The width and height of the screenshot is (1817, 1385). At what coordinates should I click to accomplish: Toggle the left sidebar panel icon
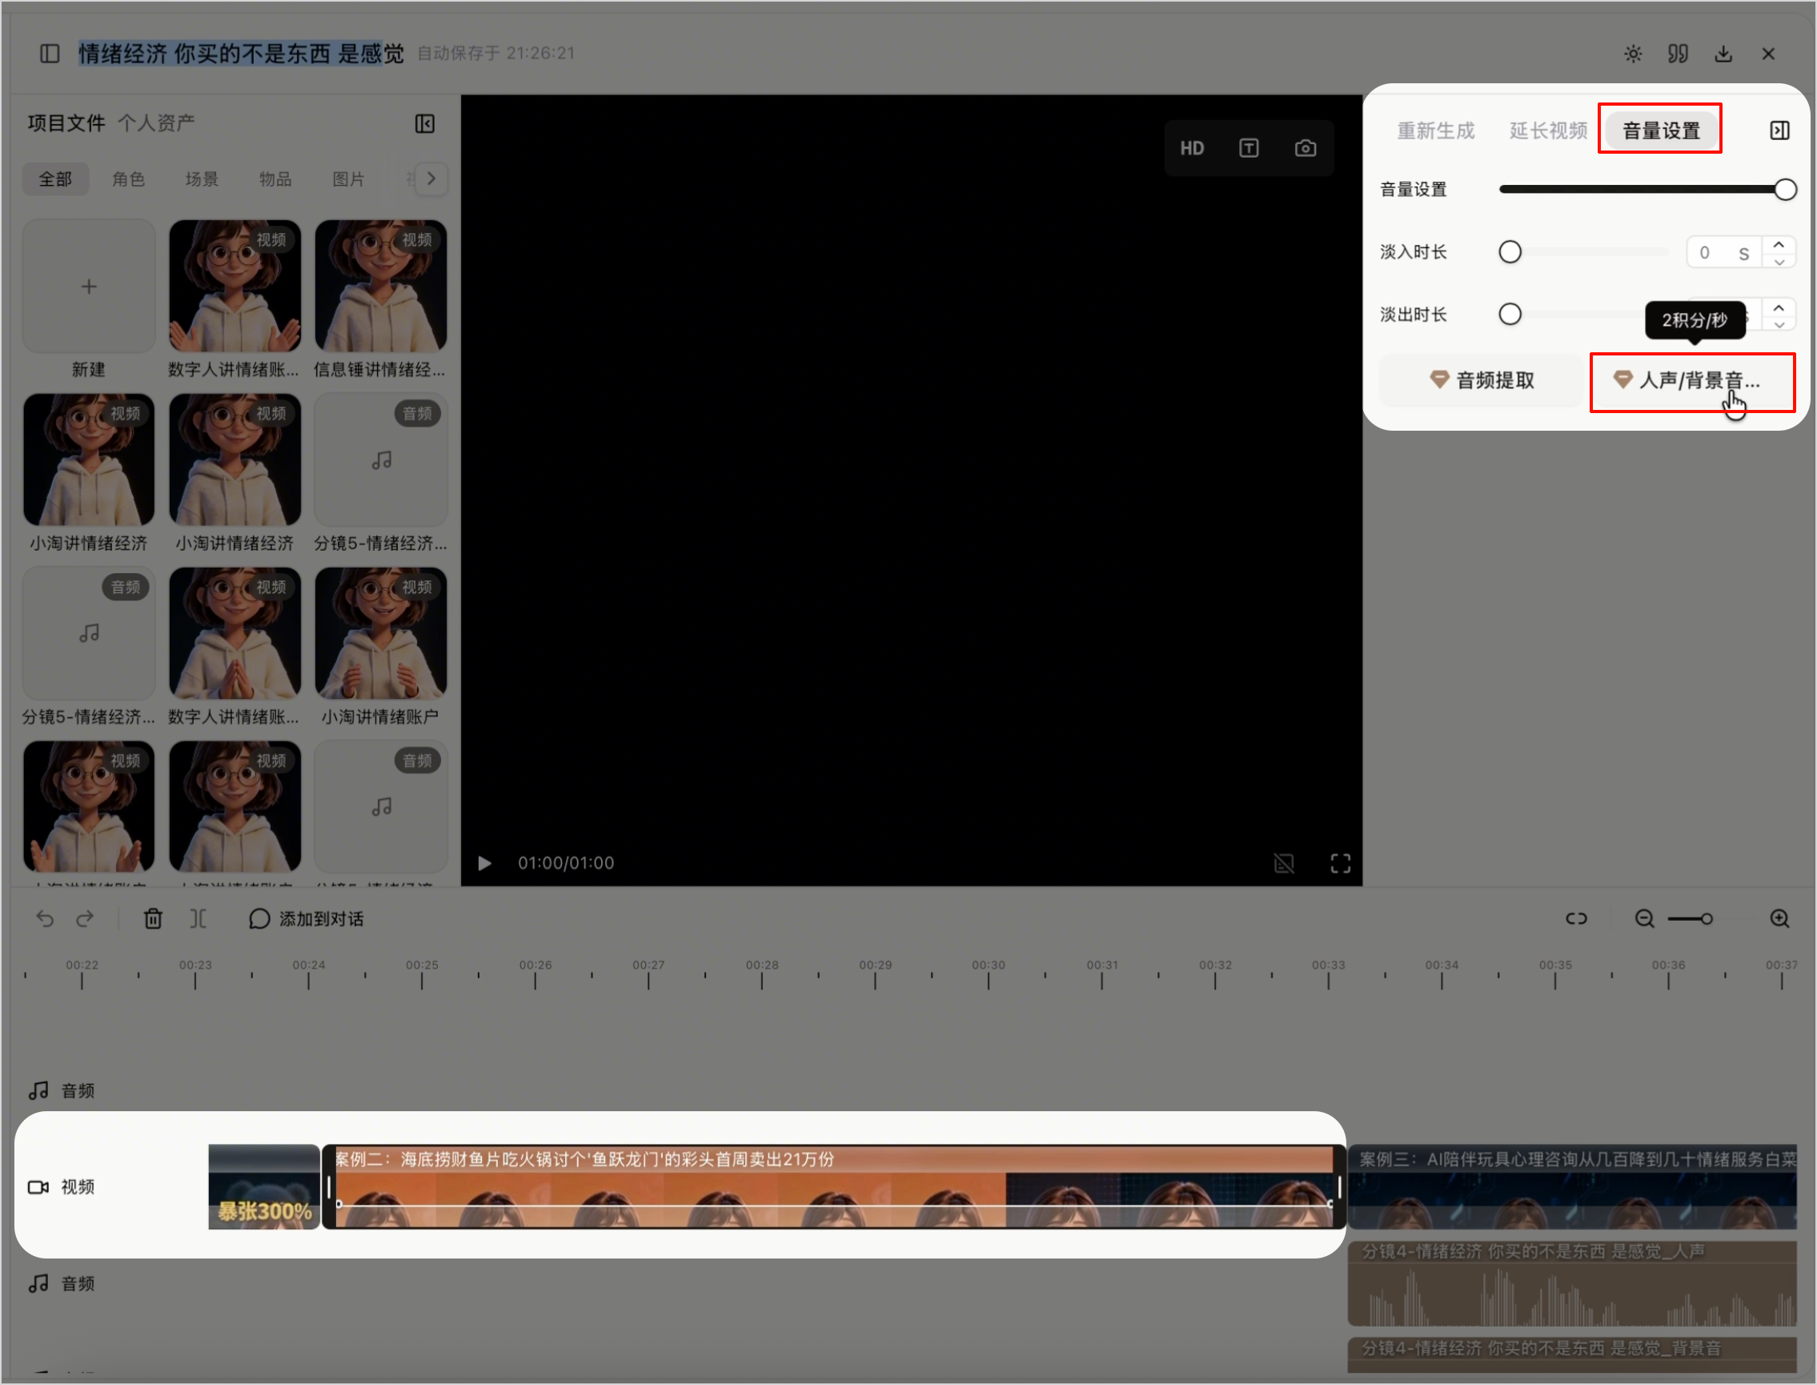tap(50, 54)
